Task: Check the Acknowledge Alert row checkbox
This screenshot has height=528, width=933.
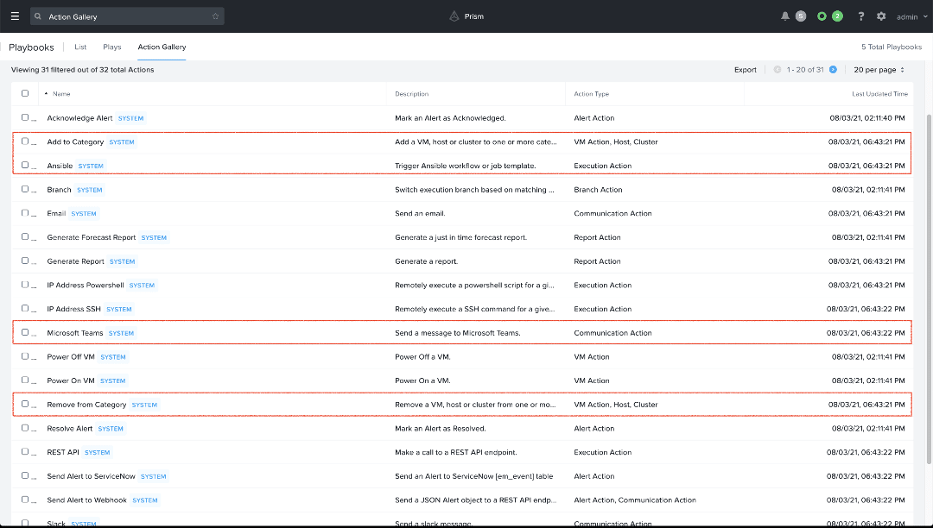Action: [x=25, y=117]
